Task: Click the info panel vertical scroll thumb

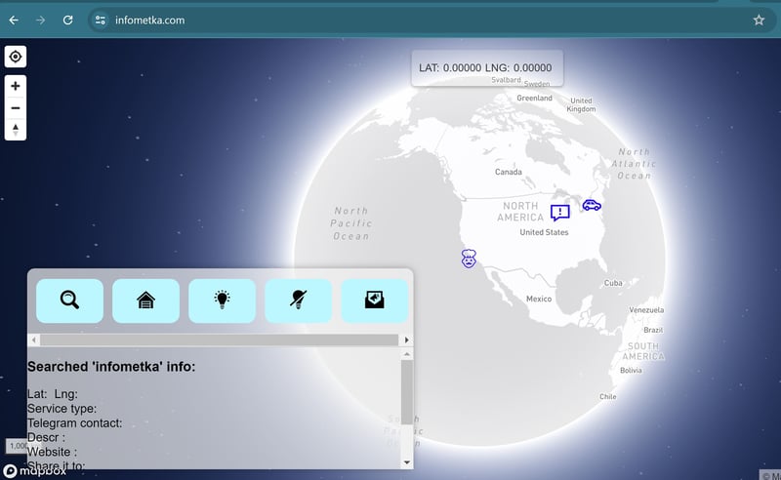Action: coord(407,392)
